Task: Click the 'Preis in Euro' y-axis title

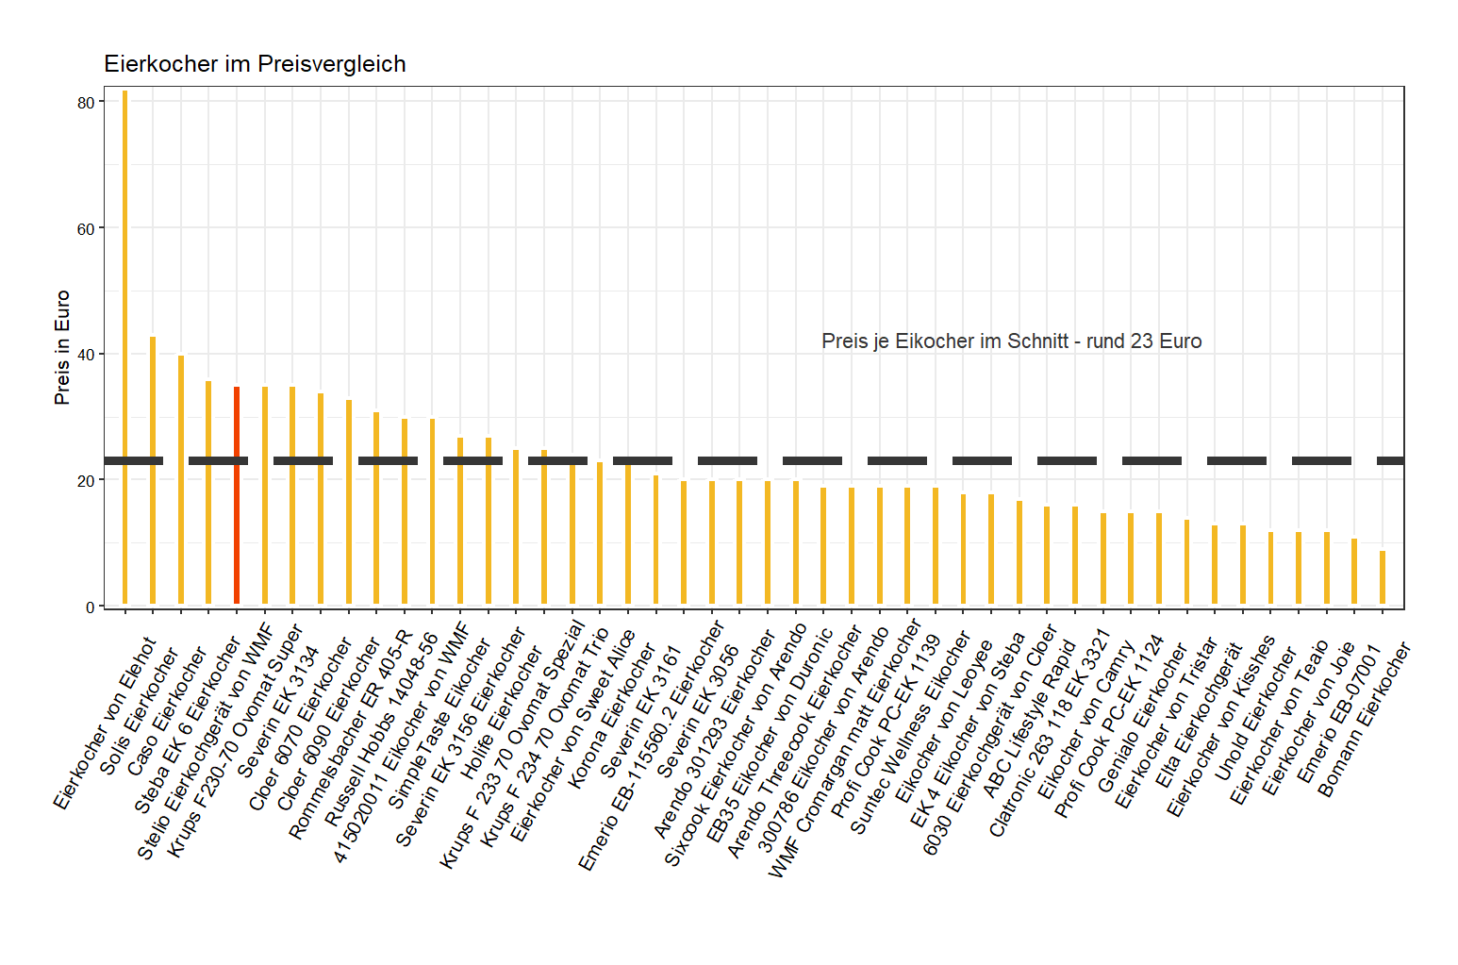Action: pyautogui.click(x=62, y=347)
